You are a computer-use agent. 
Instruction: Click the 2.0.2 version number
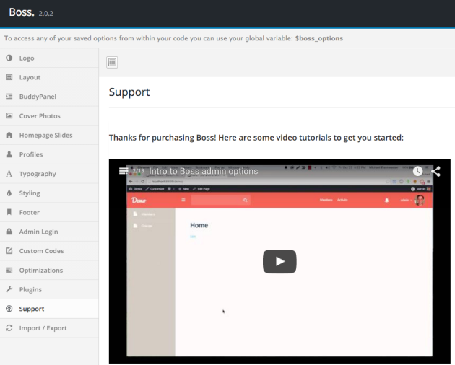click(x=45, y=13)
